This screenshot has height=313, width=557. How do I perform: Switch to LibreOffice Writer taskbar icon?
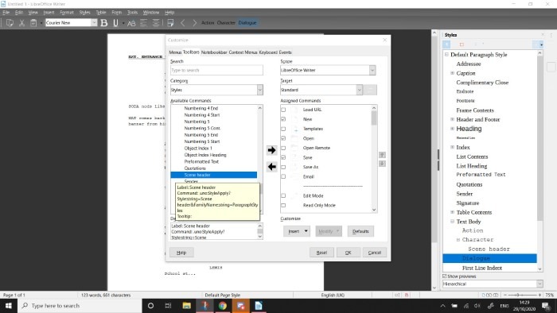(259, 306)
